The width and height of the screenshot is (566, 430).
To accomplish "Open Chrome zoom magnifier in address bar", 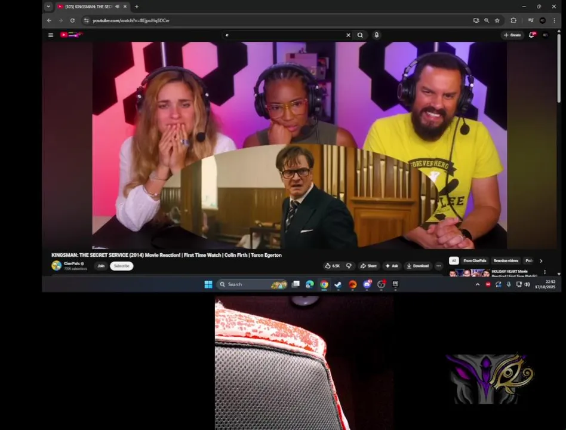I will 487,20.
